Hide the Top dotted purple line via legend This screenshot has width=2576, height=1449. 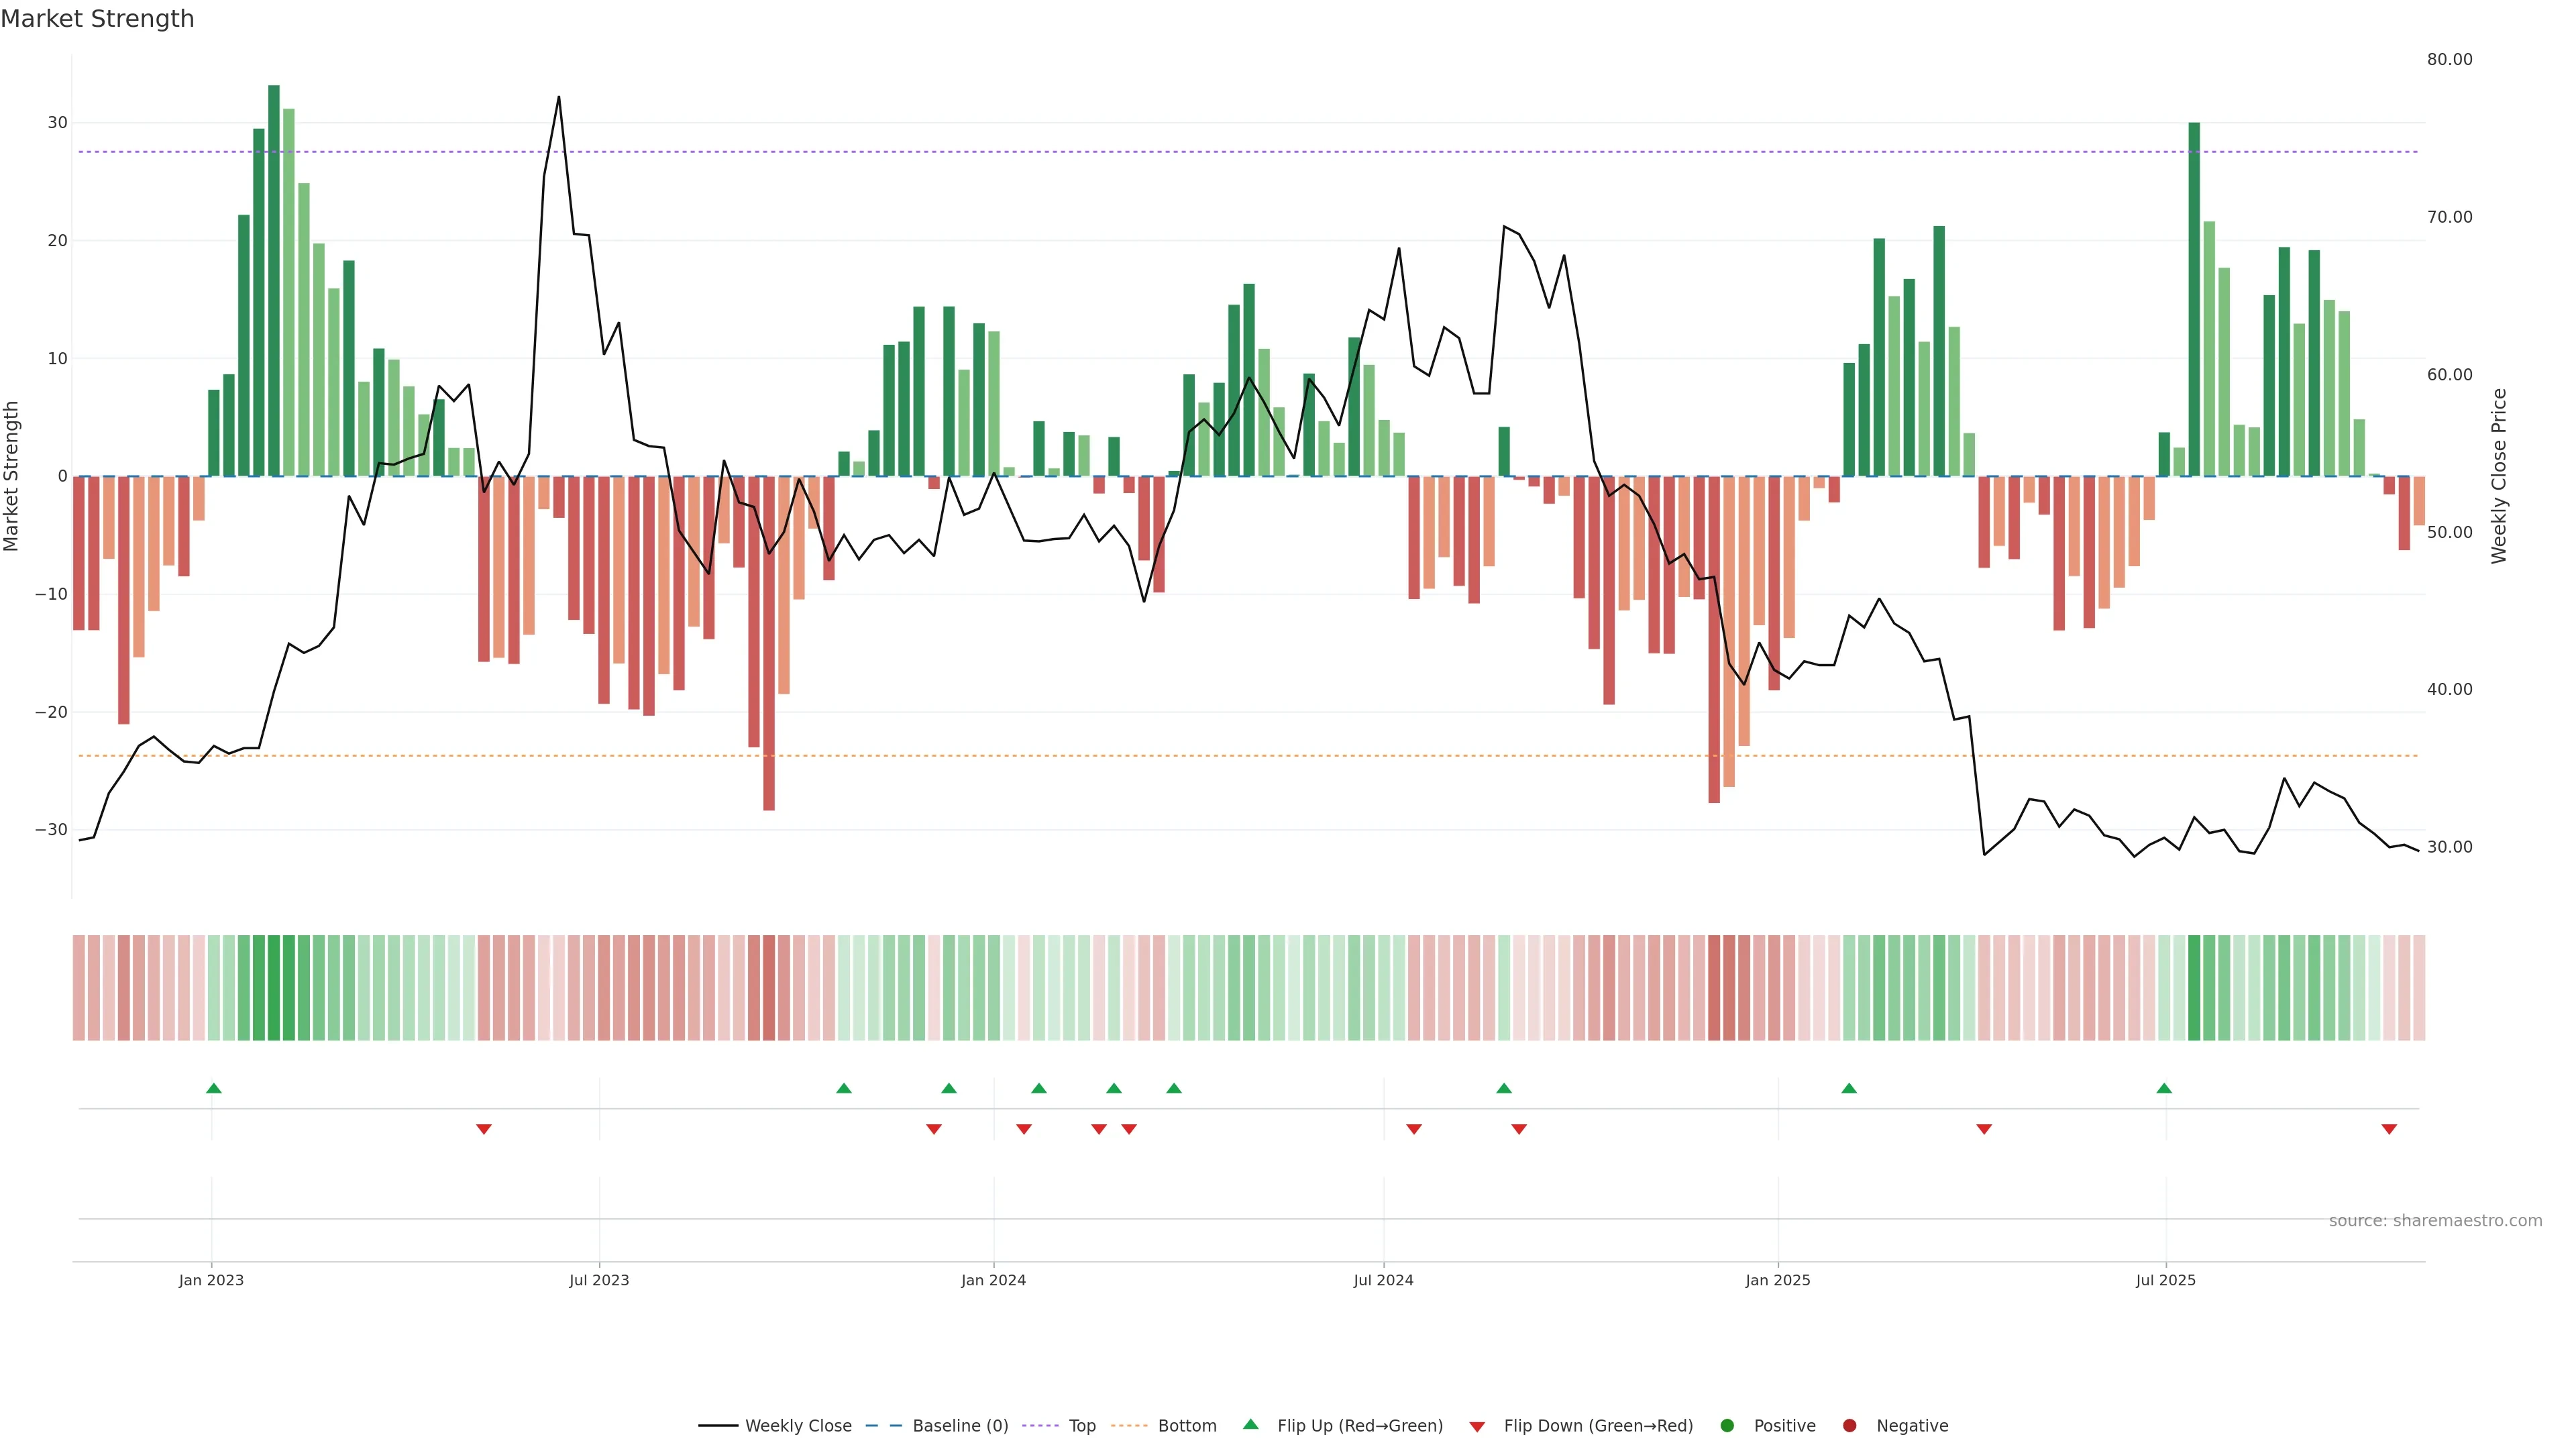1060,1425
